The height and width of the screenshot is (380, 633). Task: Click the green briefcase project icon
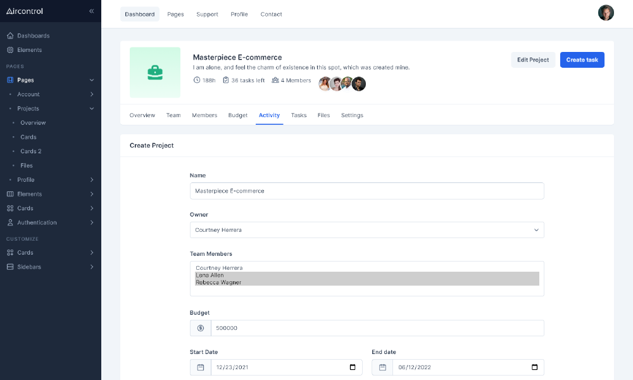point(155,72)
